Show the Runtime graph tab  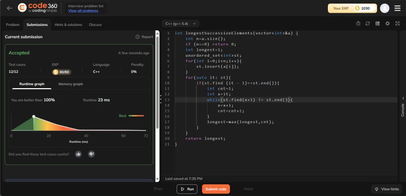32,84
